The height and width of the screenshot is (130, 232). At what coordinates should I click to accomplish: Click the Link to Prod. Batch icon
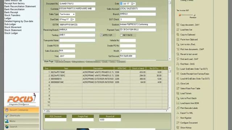[178, 98]
